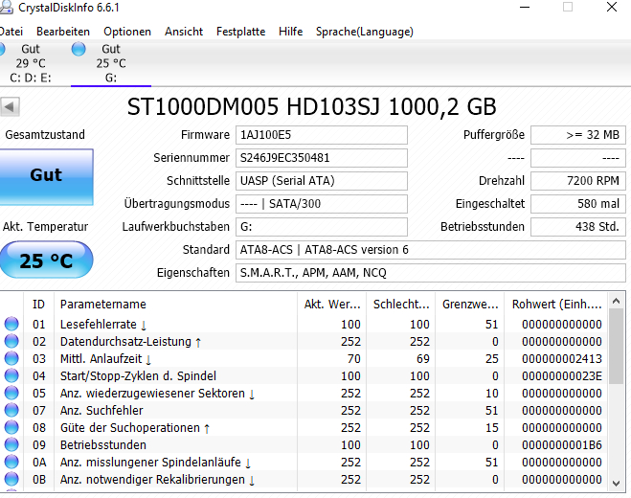This screenshot has height=498, width=631.
Task: Click status orb for wiederzugewiesener Sektoren row
Action: point(11,393)
